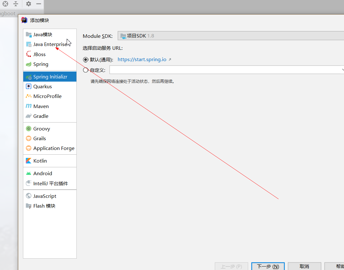The height and width of the screenshot is (270, 344).
Task: Pick the Flash 模块 folder icon
Action: (x=29, y=206)
